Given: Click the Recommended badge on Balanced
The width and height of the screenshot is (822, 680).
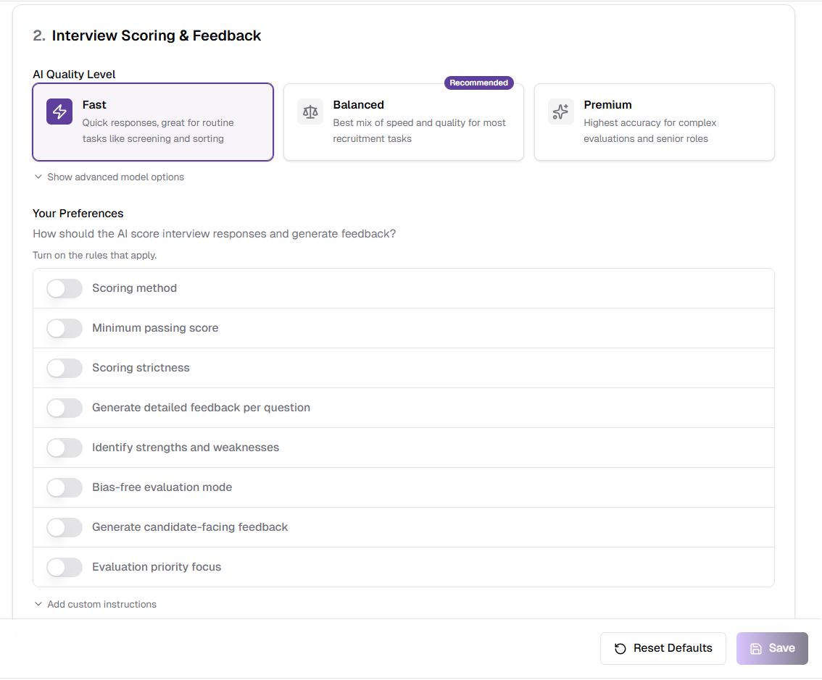Looking at the screenshot, I should (478, 83).
